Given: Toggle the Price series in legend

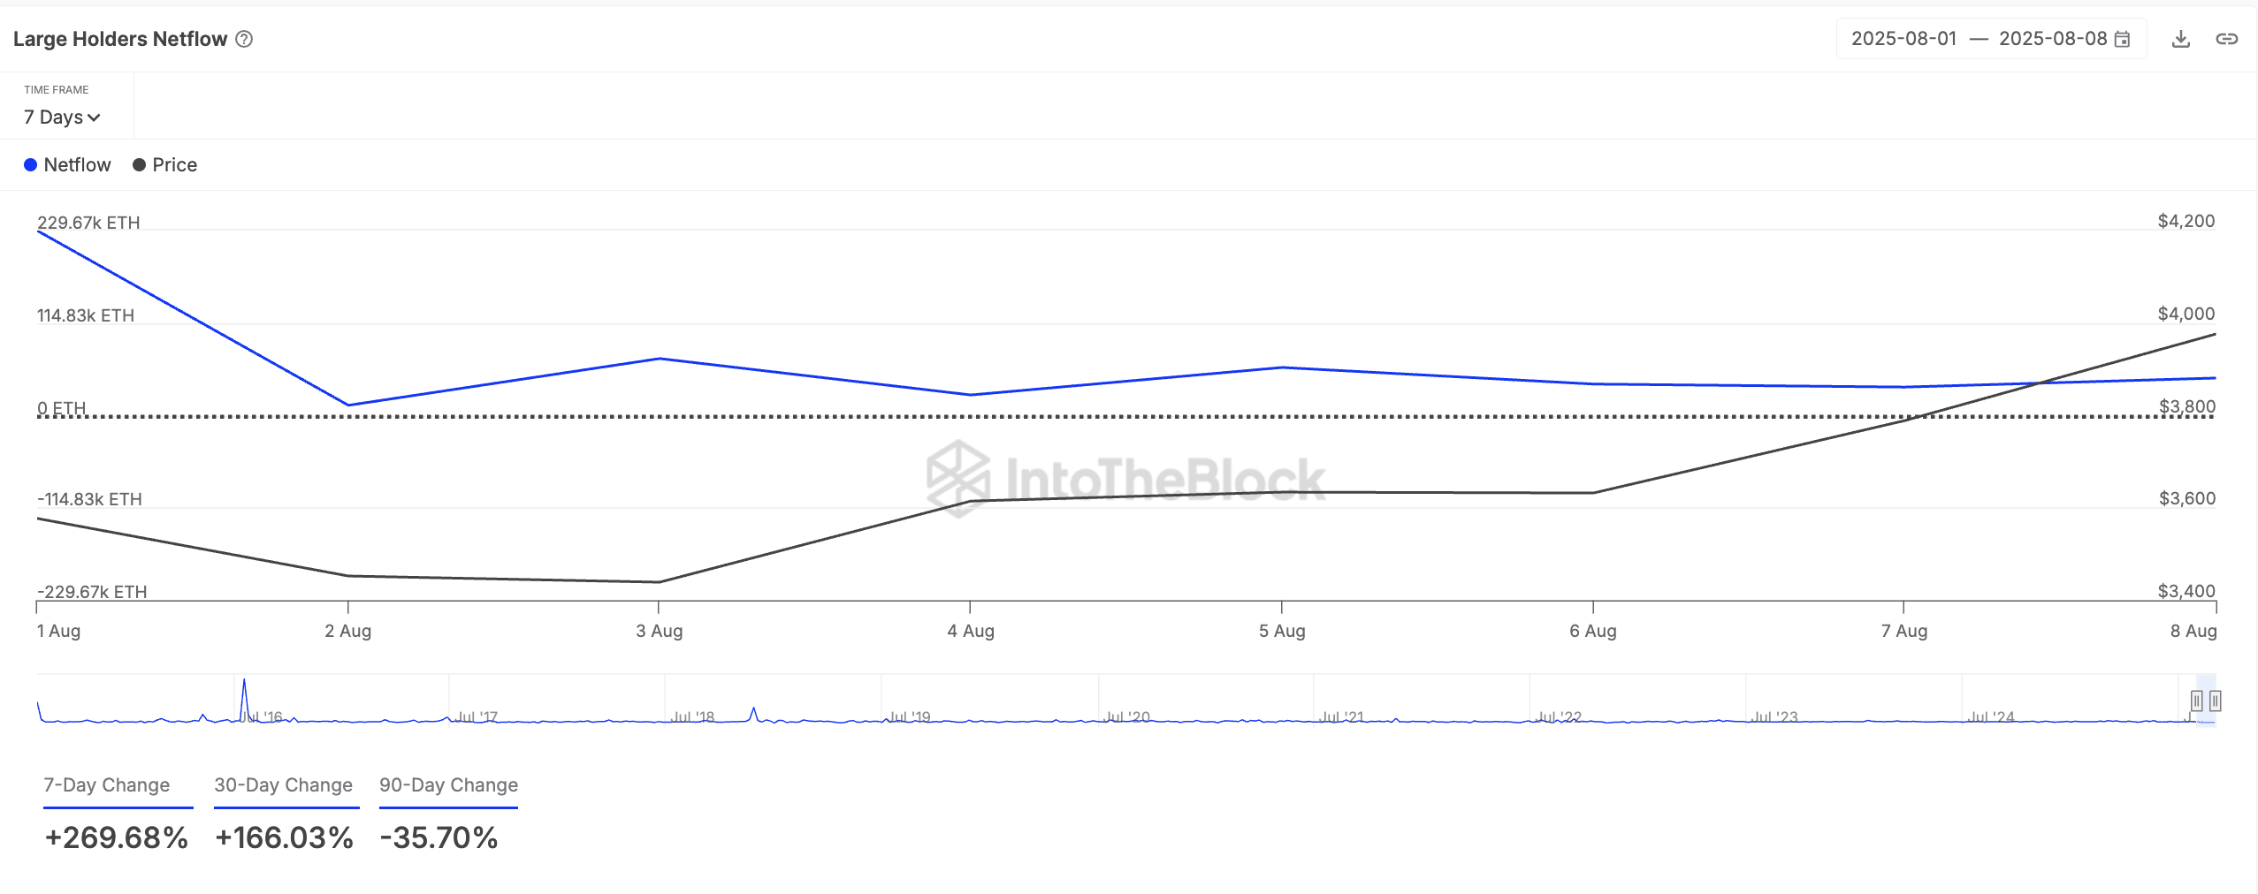Looking at the screenshot, I should click(x=165, y=165).
